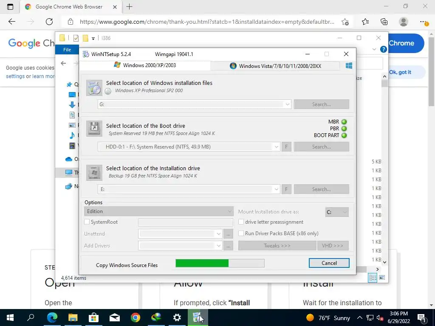Expand the Explorer ribbon chevron
The height and width of the screenshot is (326, 435).
(x=374, y=49)
